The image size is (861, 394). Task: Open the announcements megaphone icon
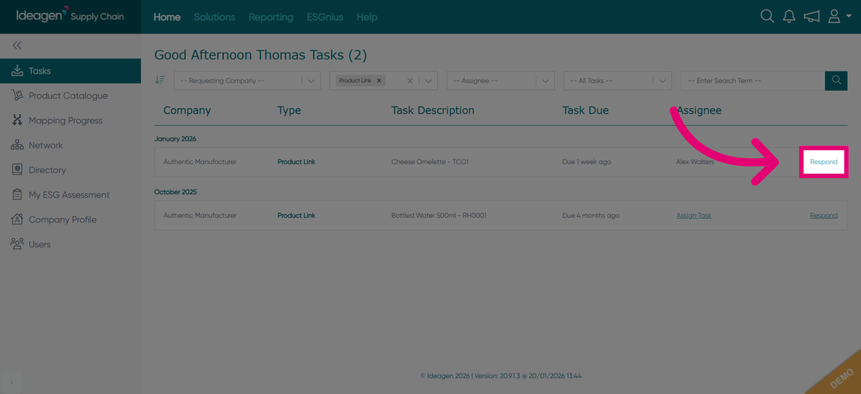click(x=812, y=17)
